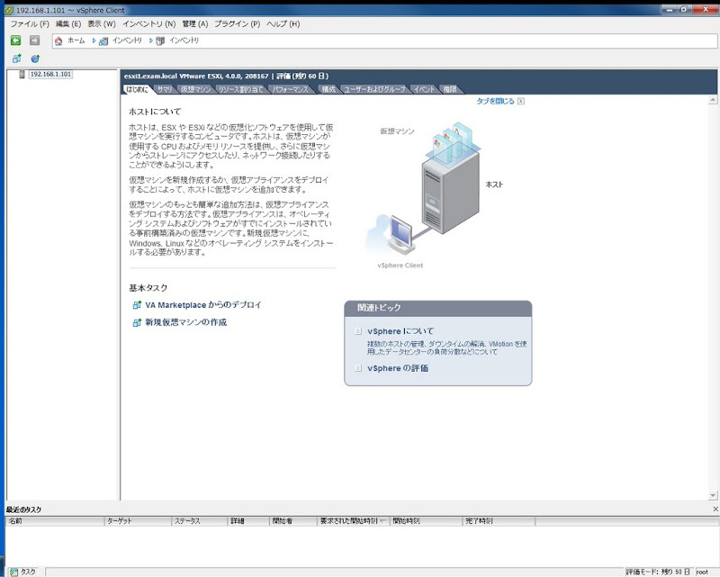Sort tasks by ターゲット column header
The height and width of the screenshot is (577, 720).
coord(138,521)
